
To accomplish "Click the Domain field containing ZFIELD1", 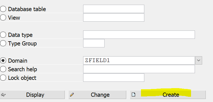I will pyautogui.click(x=139, y=60).
